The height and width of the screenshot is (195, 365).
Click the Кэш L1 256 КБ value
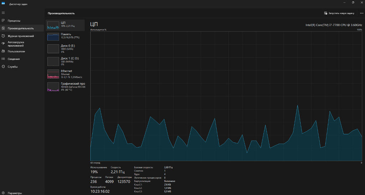(x=168, y=185)
